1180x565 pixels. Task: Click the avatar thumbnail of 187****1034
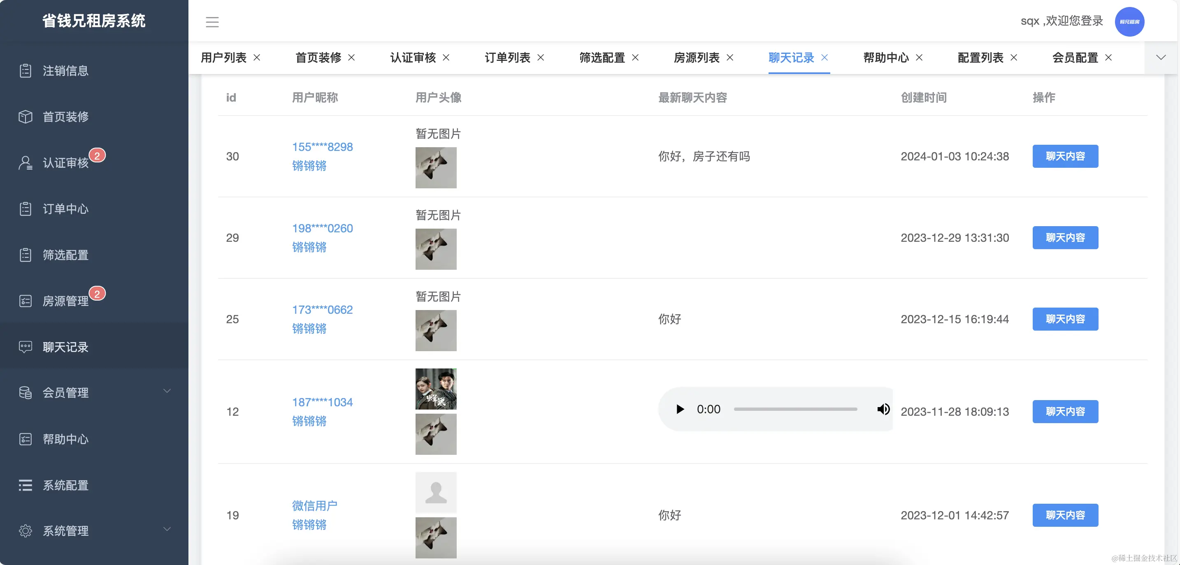click(436, 389)
